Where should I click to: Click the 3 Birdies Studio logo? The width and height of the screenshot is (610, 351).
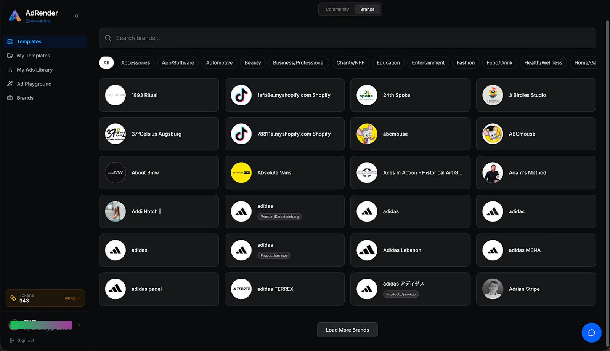(x=493, y=95)
